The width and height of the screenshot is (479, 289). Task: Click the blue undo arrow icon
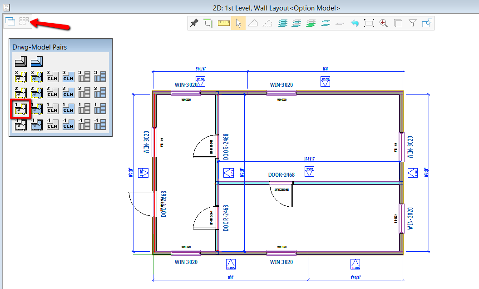pos(355,23)
